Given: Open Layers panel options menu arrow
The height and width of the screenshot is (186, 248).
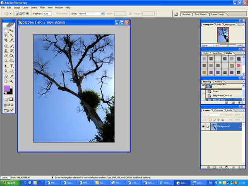Looking at the screenshot, I should coord(244,110).
